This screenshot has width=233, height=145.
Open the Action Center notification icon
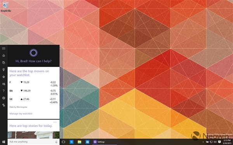click(219, 142)
